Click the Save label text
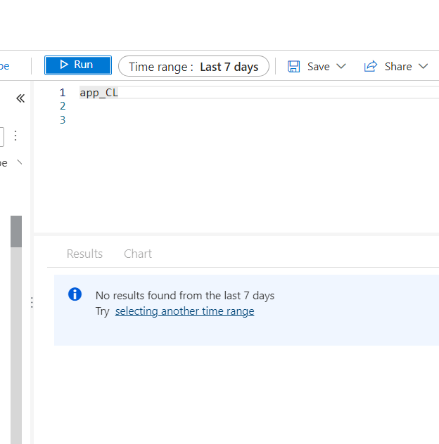The image size is (439, 444). point(319,67)
